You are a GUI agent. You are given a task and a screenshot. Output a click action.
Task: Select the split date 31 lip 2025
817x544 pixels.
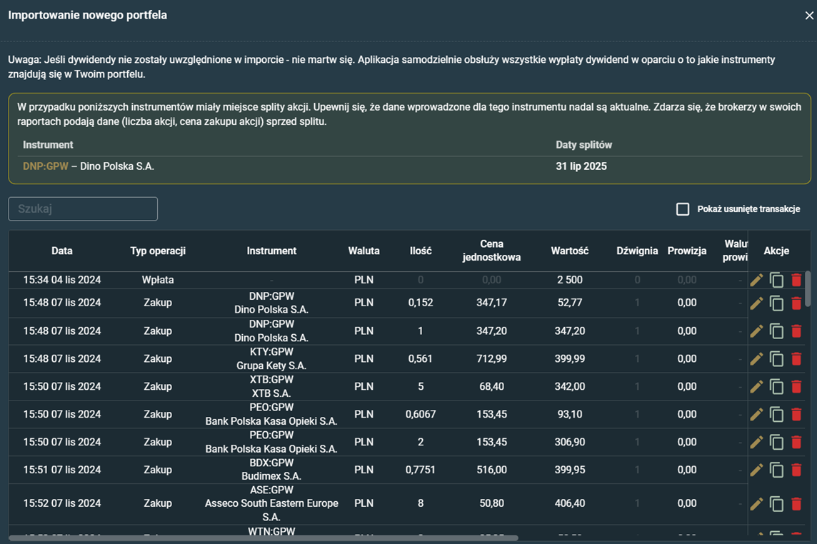[x=581, y=166]
